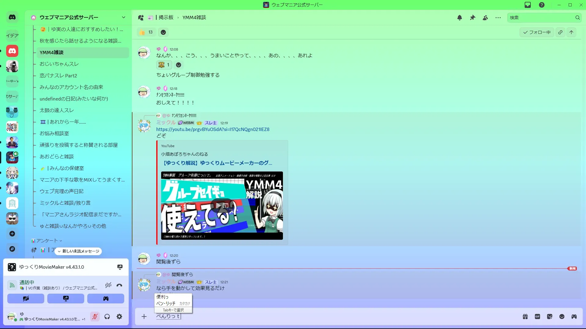
Task: Show pinned messages
Action: [x=472, y=18]
